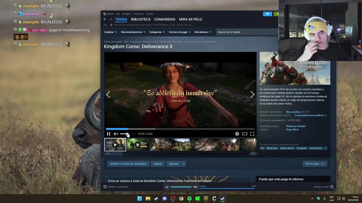Image resolution: width=362 pixels, height=203 pixels.
Task: Enter fullscreen on the trailer player
Action: (x=252, y=134)
